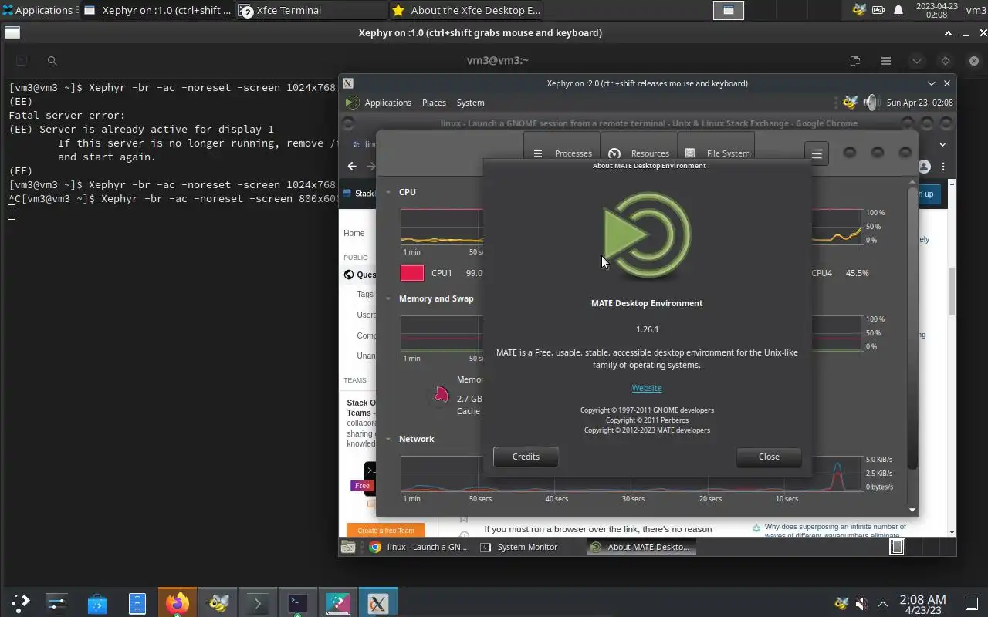
Task: Collapse the Memory and Swap section
Action: point(389,298)
